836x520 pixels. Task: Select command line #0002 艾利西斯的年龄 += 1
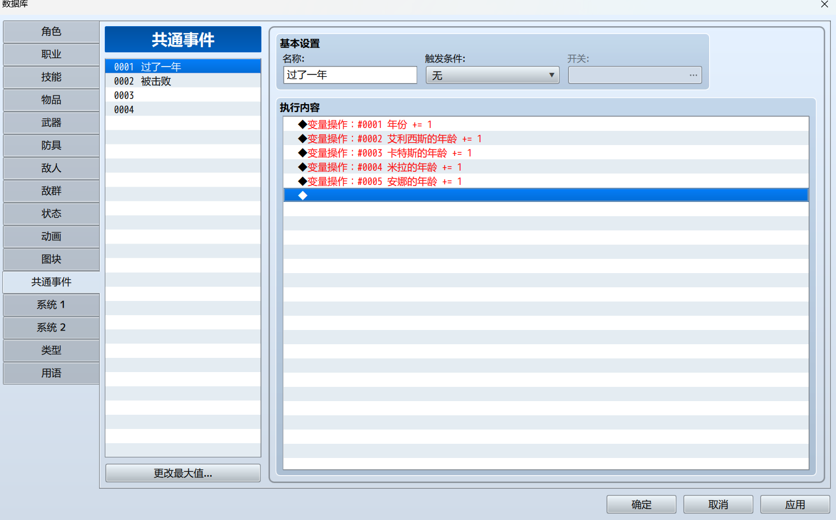546,138
